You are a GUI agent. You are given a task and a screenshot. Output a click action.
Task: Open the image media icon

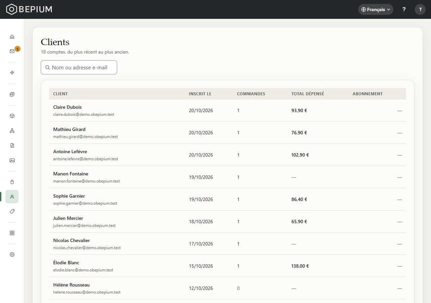coord(12,160)
